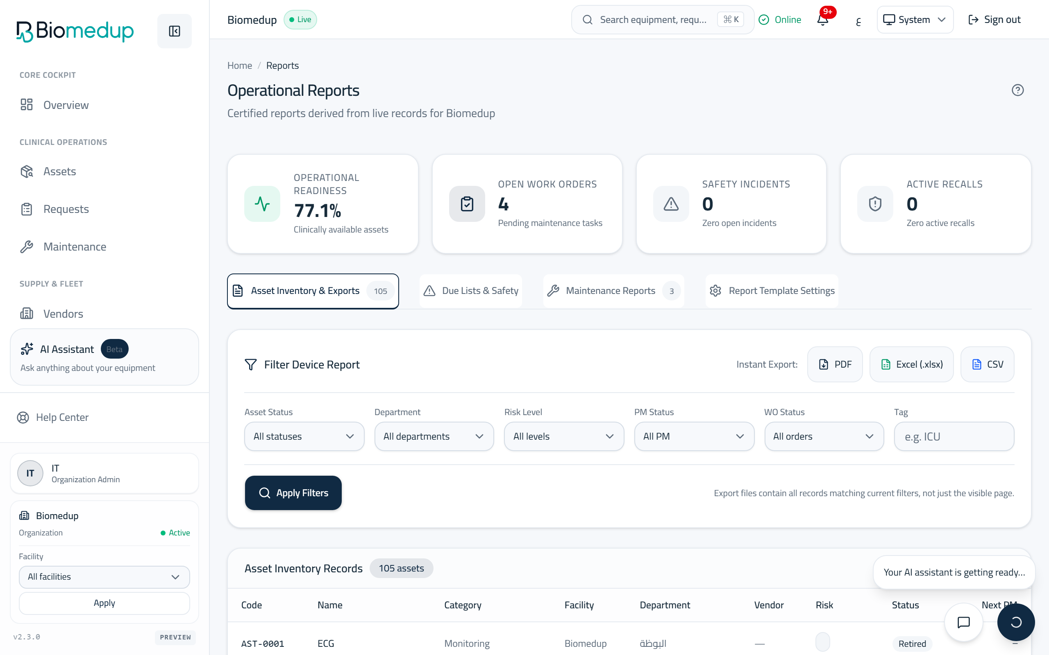Open the chat bubble button
This screenshot has width=1049, height=655.
pos(963,622)
